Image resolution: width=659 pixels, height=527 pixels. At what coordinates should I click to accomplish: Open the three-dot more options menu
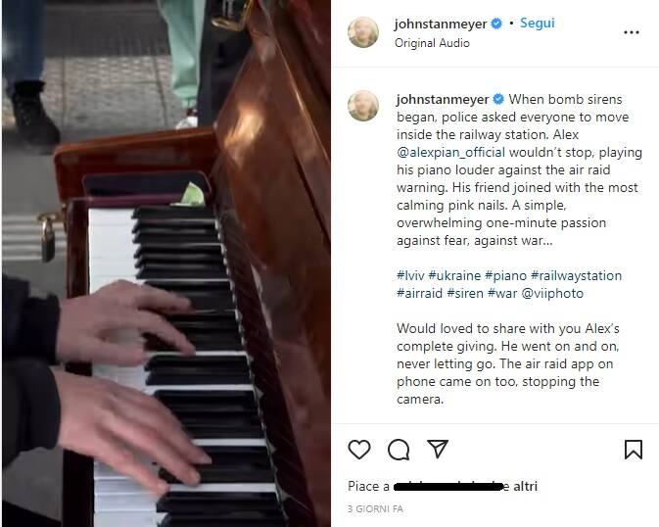(632, 32)
